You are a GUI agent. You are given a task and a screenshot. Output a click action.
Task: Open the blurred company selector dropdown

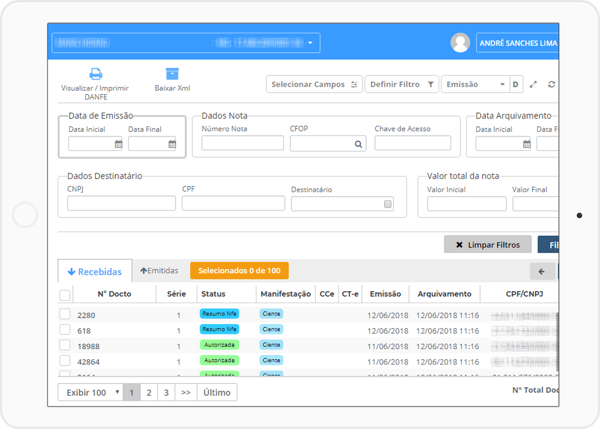point(186,43)
